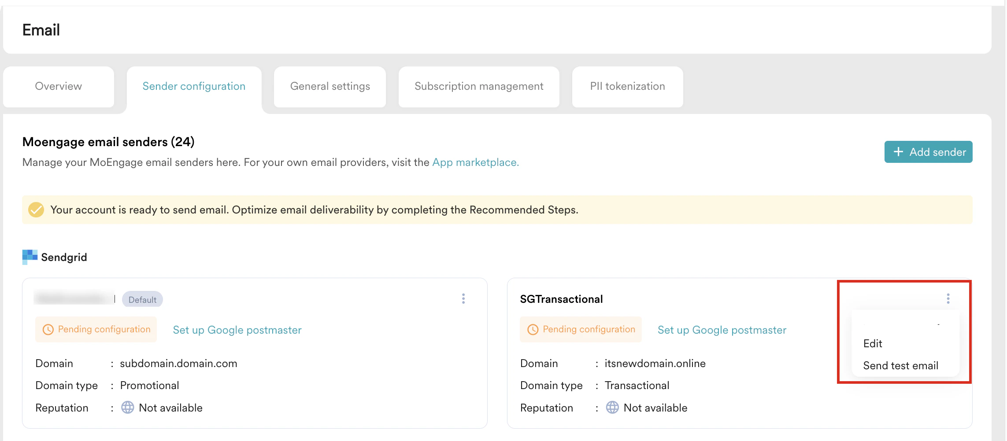
Task: Select the Sender configuration tab
Action: coord(194,86)
